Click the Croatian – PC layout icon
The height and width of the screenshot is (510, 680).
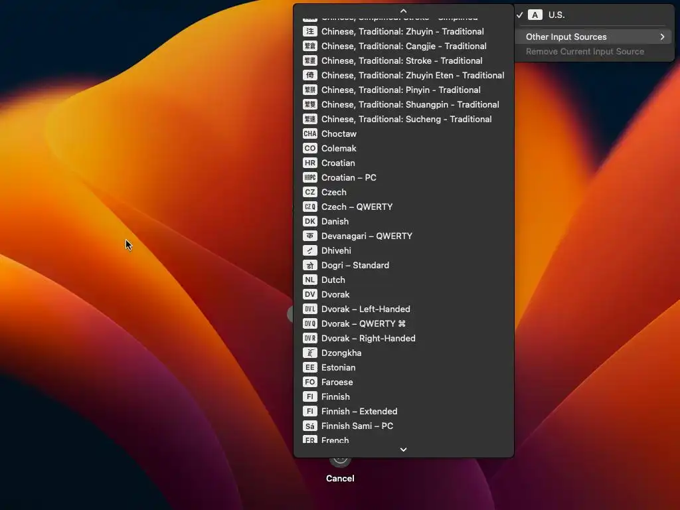(309, 177)
